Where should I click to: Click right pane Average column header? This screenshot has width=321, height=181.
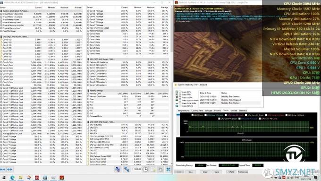[164, 8]
